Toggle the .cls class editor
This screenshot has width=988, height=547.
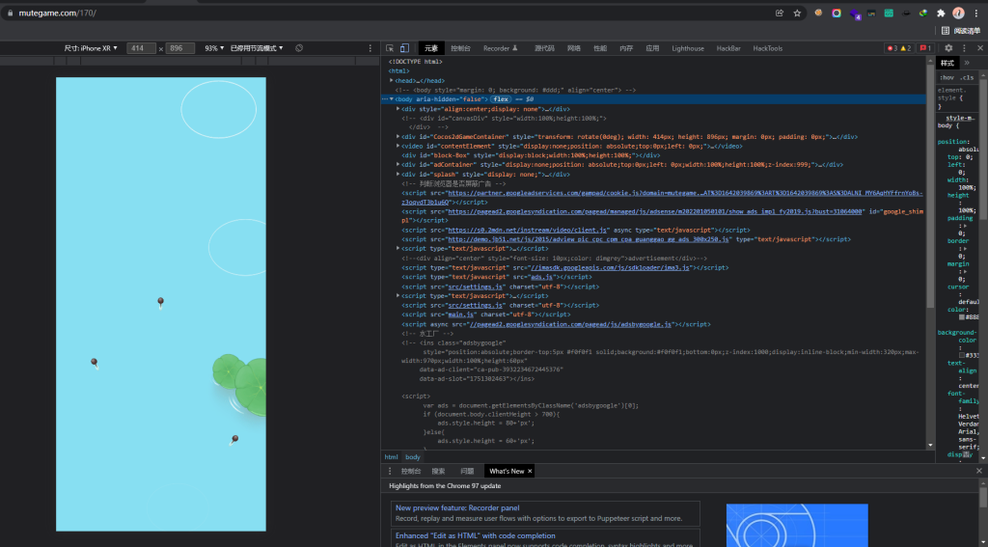[x=967, y=77]
